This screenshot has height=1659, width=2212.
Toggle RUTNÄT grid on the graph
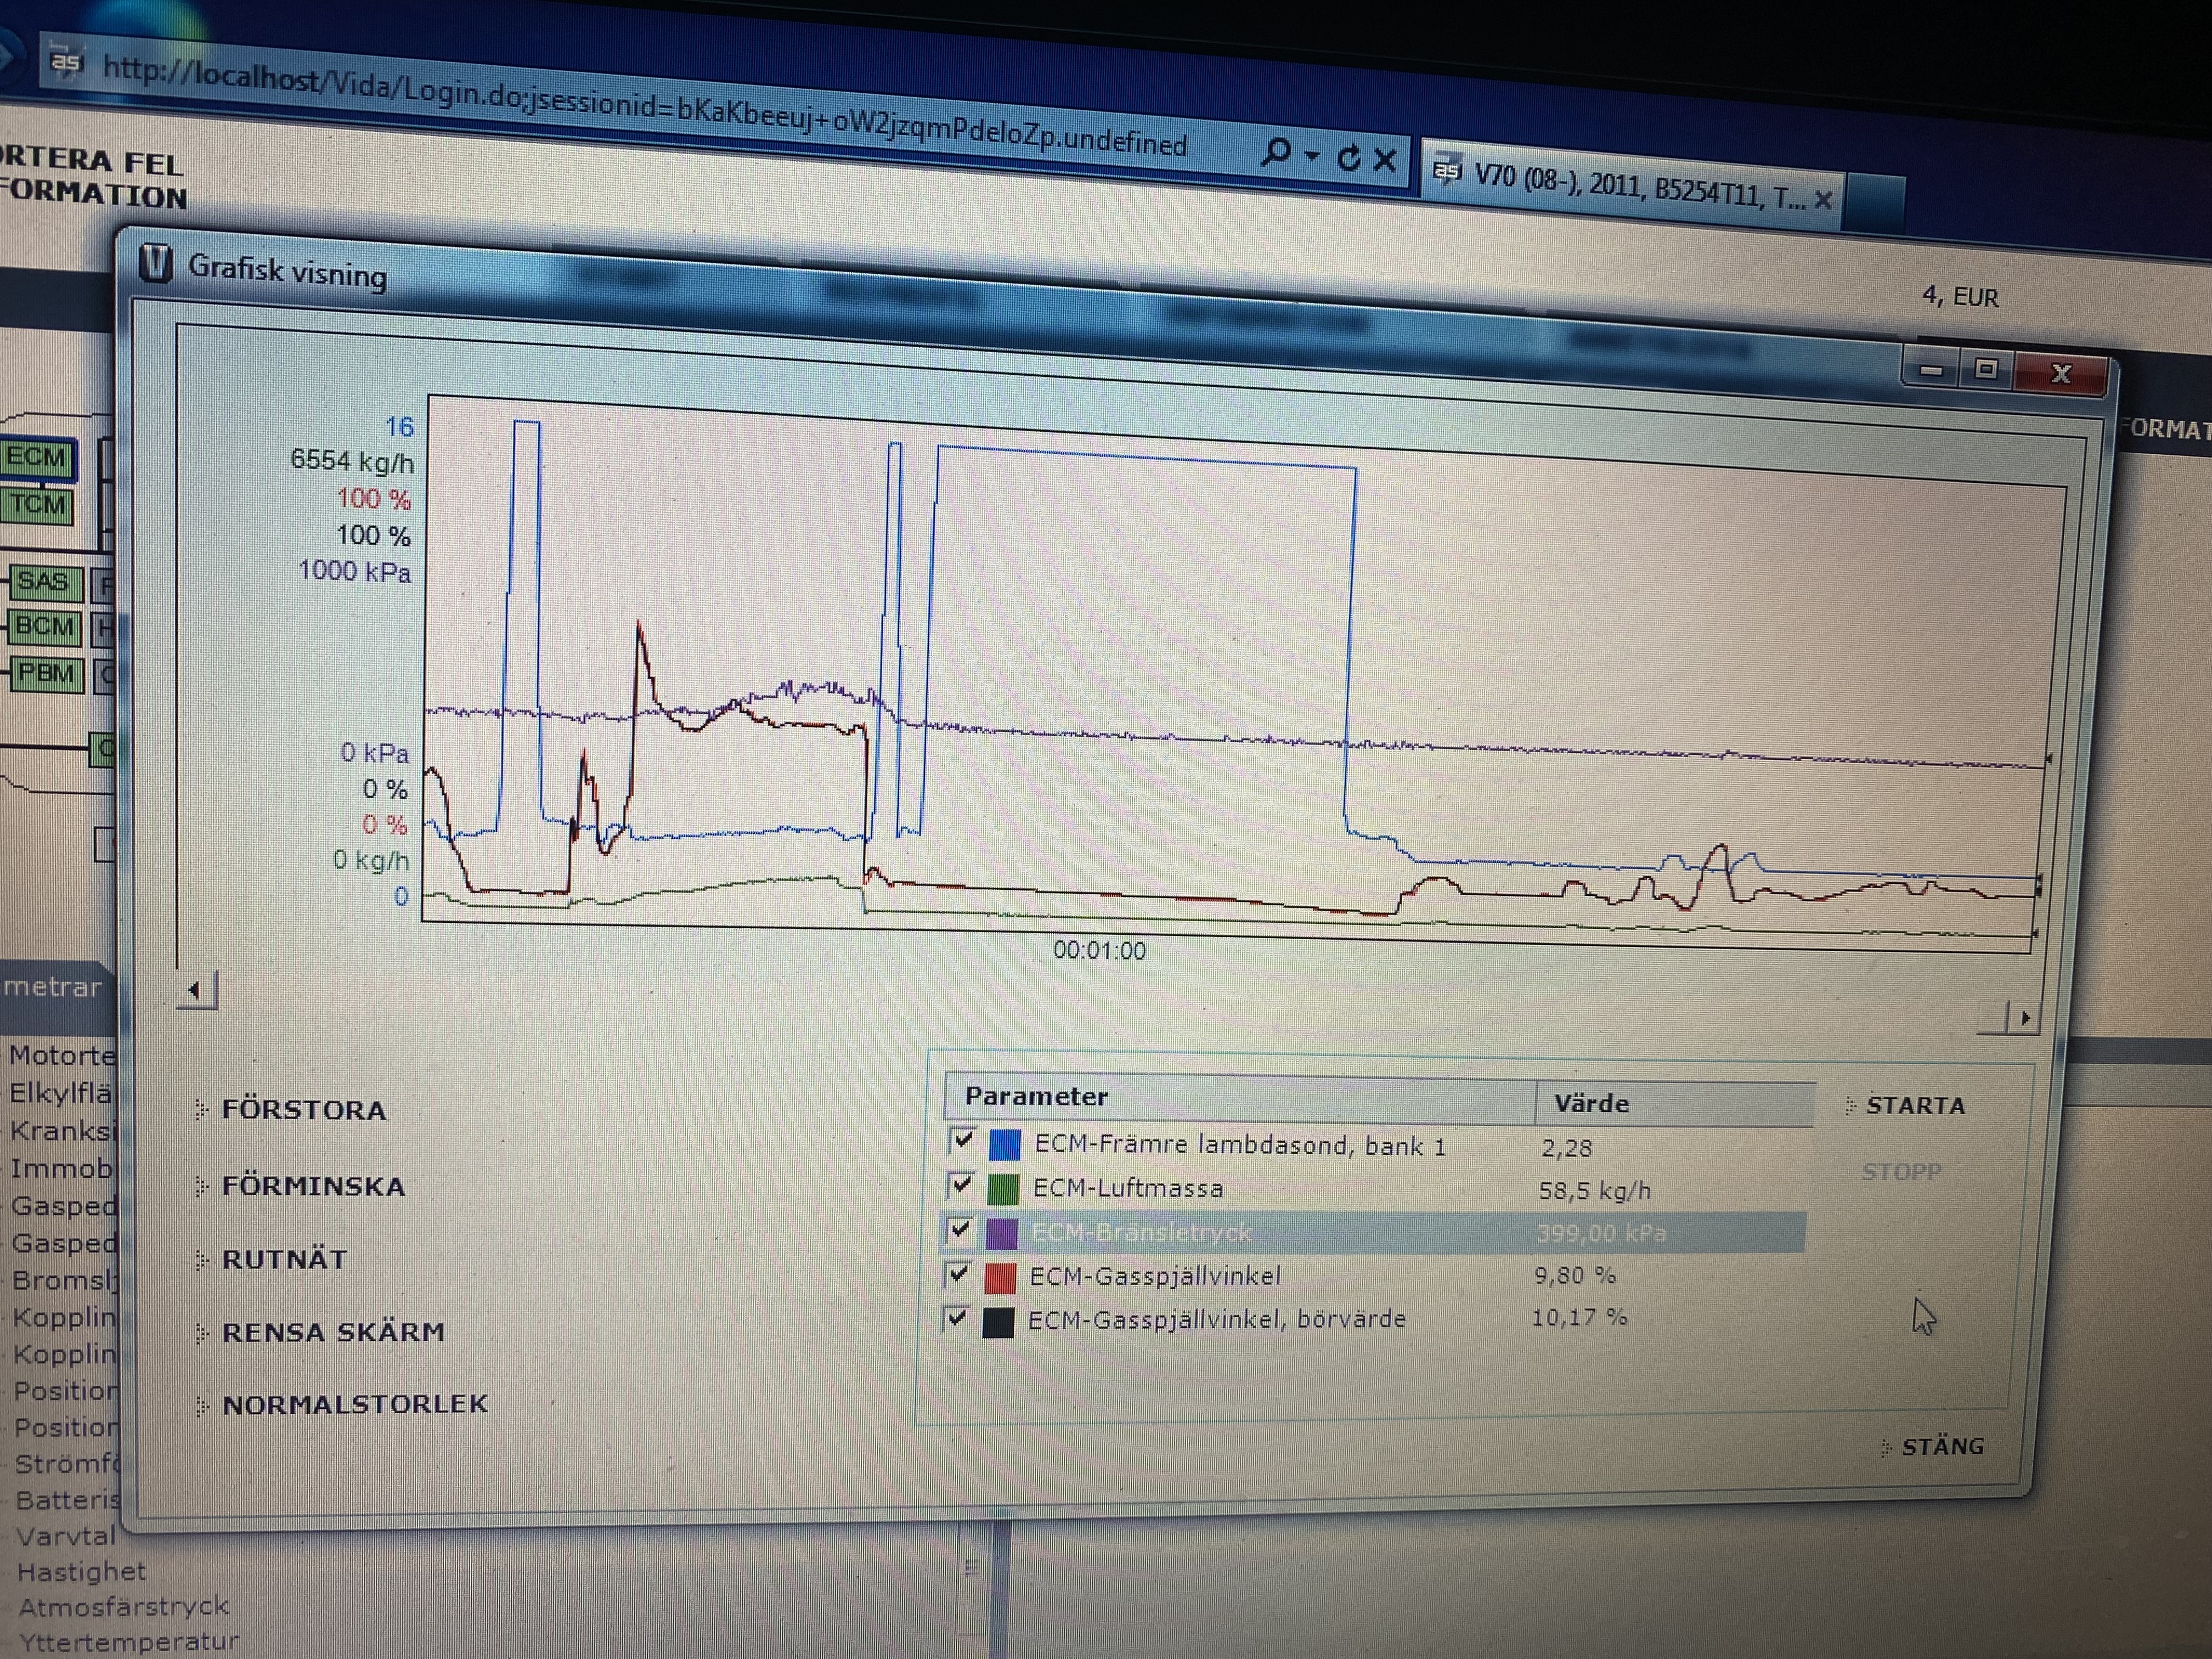pyautogui.click(x=284, y=1259)
